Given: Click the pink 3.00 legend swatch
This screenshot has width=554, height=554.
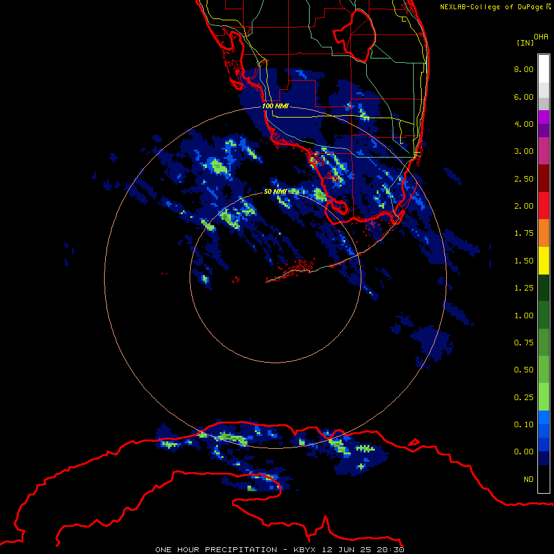Looking at the screenshot, I should [x=544, y=151].
